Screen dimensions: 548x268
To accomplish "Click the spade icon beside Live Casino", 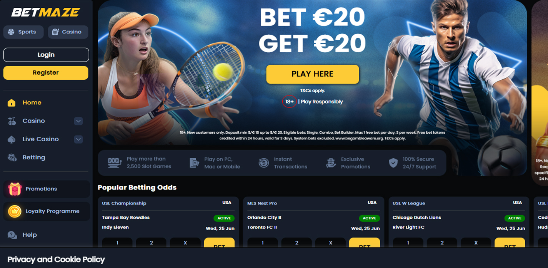I will tap(12, 139).
